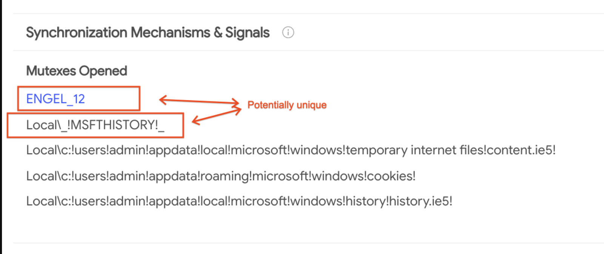Select the Local\_!MSFTHISTORY!_ mutex entry

95,125
